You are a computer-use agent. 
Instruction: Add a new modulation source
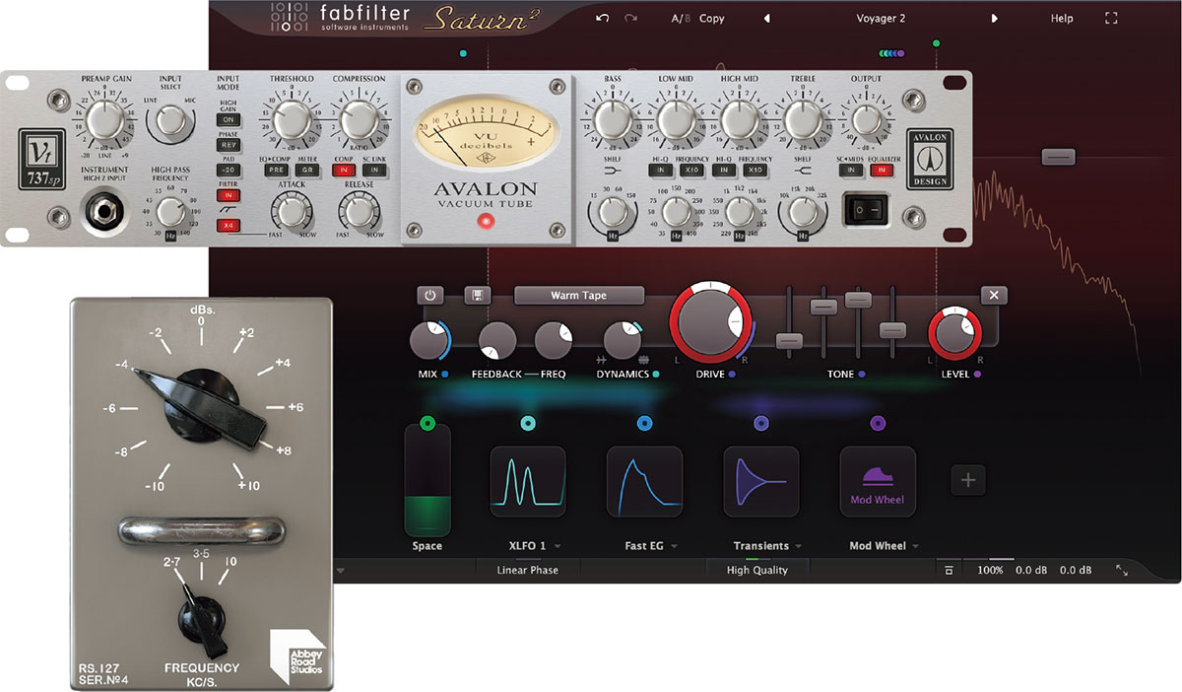(x=967, y=480)
